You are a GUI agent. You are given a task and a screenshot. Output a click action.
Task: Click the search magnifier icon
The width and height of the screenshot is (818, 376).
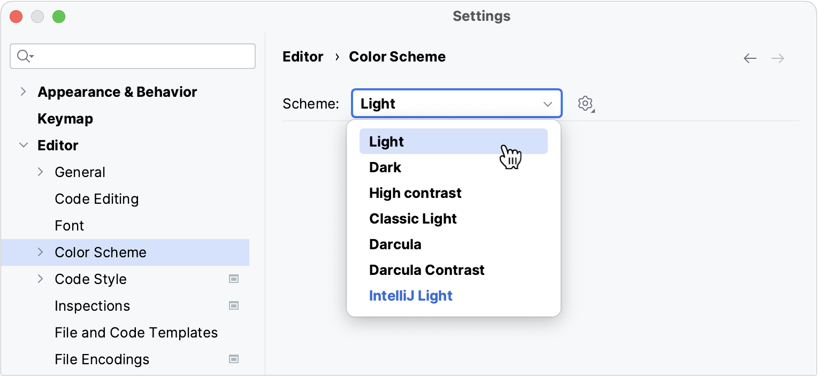pos(25,56)
